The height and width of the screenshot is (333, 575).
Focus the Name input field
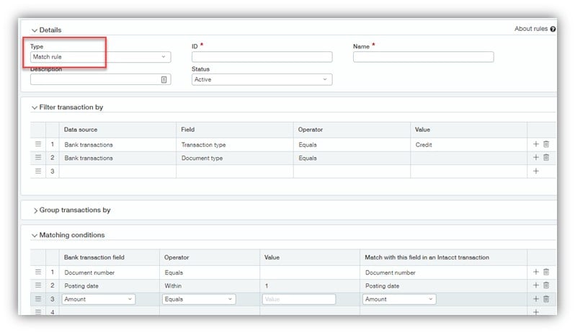[423, 57]
